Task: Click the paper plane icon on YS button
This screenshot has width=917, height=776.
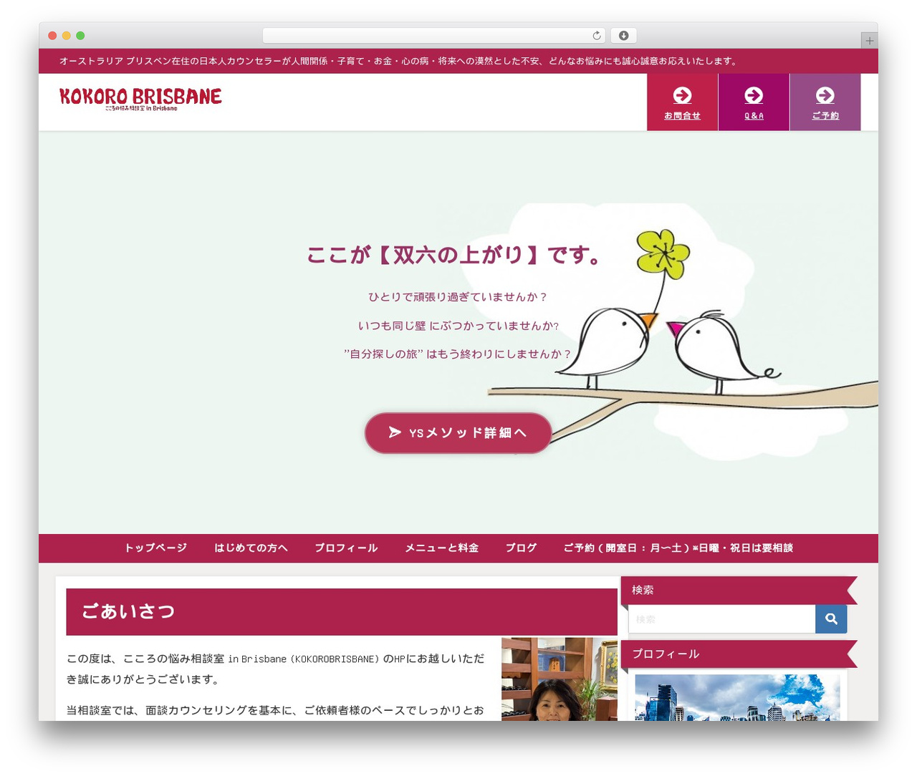Action: 395,432
